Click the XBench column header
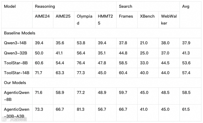This screenshot has height=123, width=203. (147, 16)
